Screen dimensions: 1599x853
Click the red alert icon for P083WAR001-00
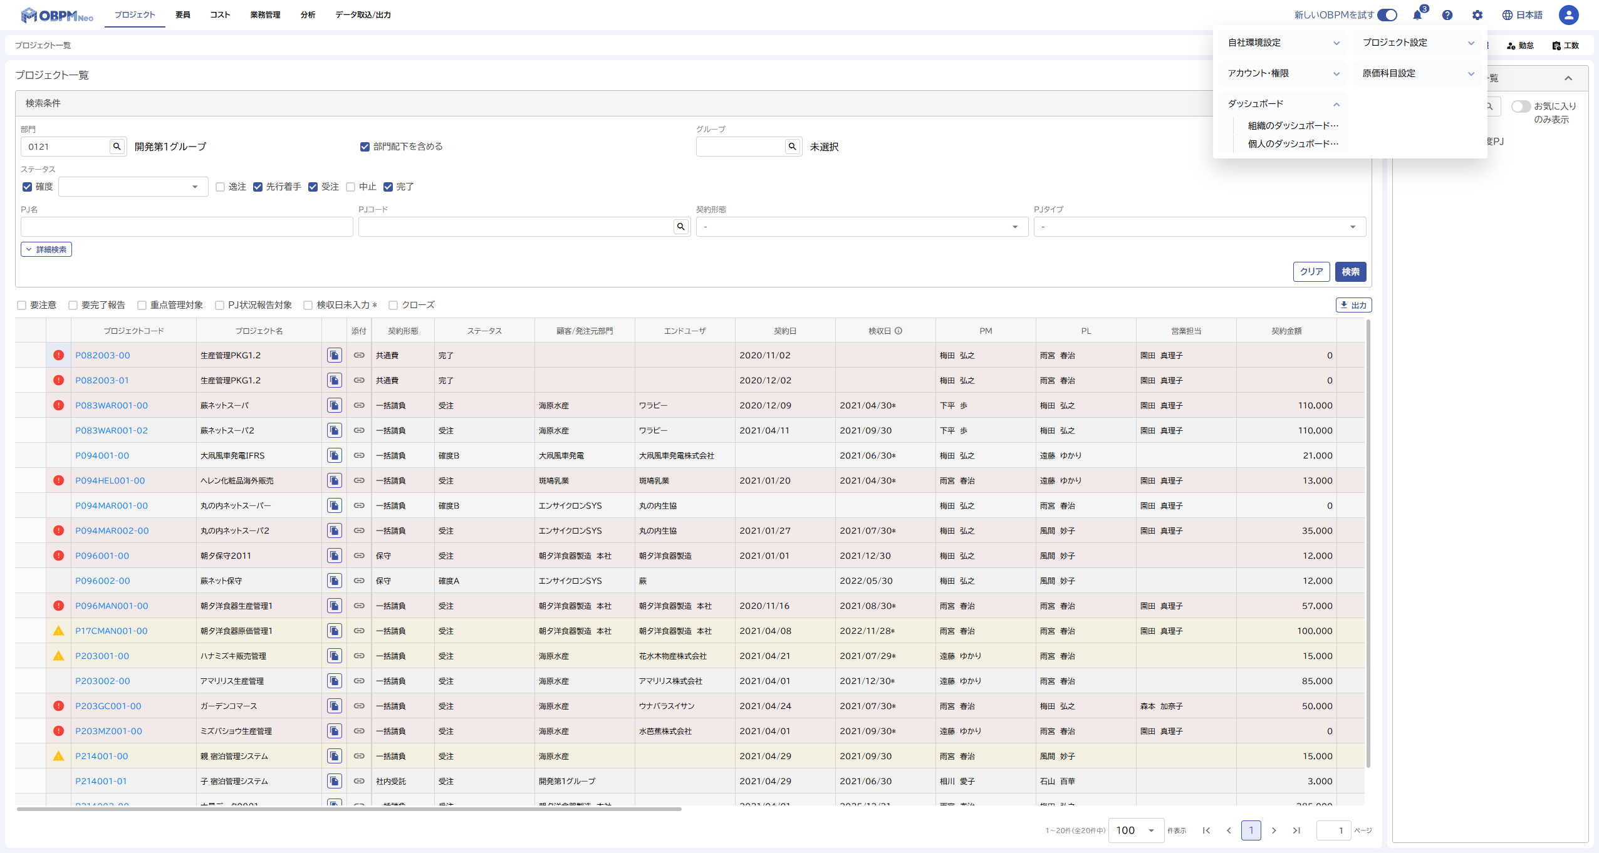click(x=59, y=406)
